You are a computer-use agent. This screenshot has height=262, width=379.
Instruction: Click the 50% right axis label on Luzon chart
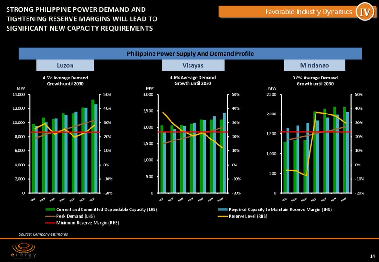click(107, 95)
